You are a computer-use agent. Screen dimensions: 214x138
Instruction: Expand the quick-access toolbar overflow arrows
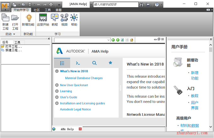(x=59, y=5)
